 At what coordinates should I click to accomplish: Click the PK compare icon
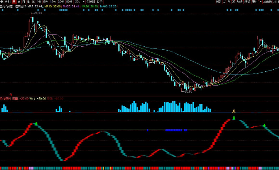229,2
